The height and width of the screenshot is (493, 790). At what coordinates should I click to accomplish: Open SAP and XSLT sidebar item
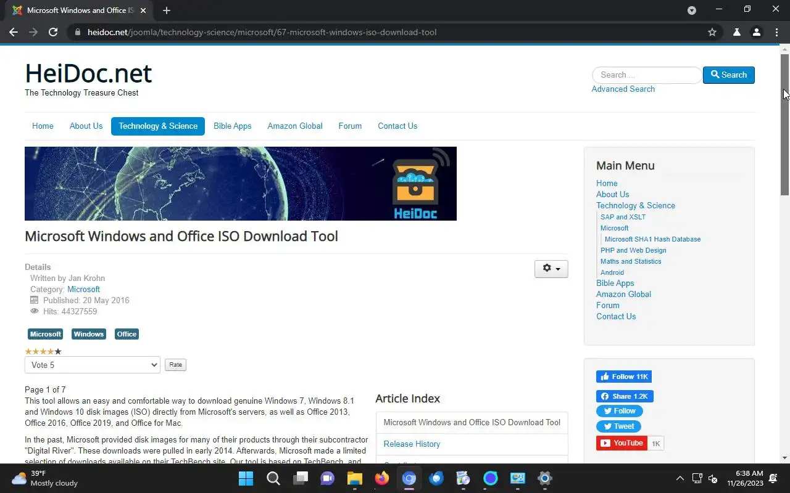(623, 217)
